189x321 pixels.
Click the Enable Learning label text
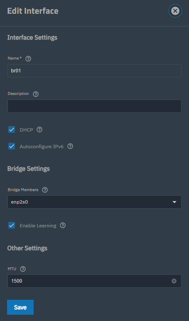(x=38, y=226)
